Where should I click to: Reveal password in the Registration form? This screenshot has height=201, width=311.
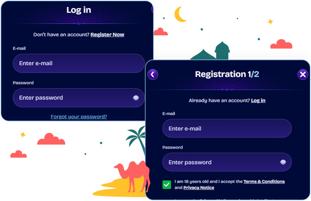(283, 162)
